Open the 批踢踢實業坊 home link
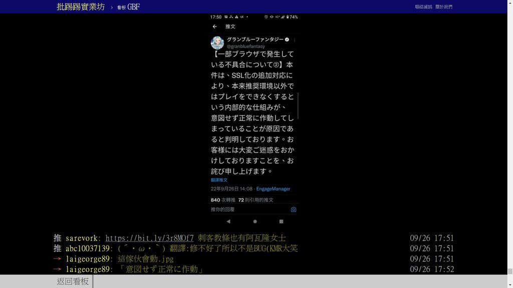The height and width of the screenshot is (288, 513). click(x=81, y=7)
